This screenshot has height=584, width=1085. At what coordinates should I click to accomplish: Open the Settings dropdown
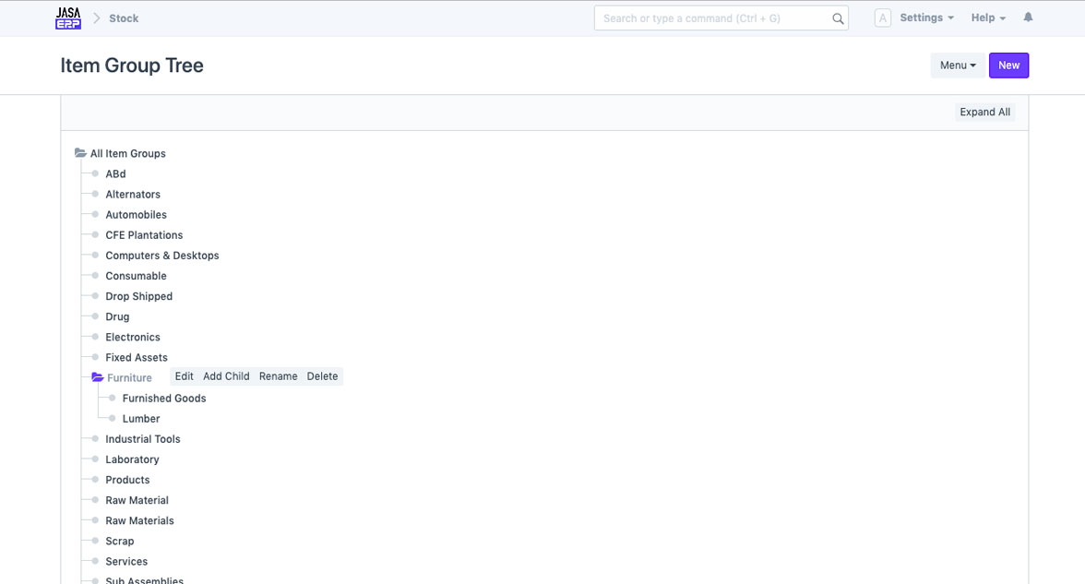click(926, 18)
